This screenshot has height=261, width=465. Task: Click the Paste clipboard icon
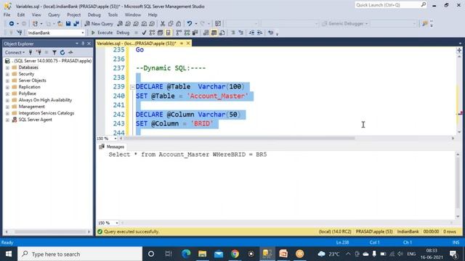pos(179,24)
